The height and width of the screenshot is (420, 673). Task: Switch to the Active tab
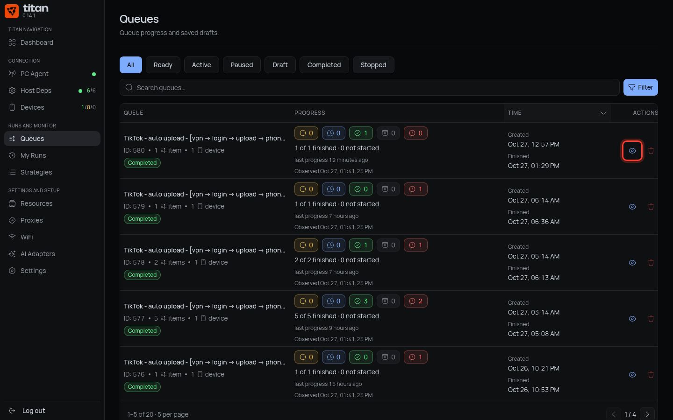[x=201, y=65]
